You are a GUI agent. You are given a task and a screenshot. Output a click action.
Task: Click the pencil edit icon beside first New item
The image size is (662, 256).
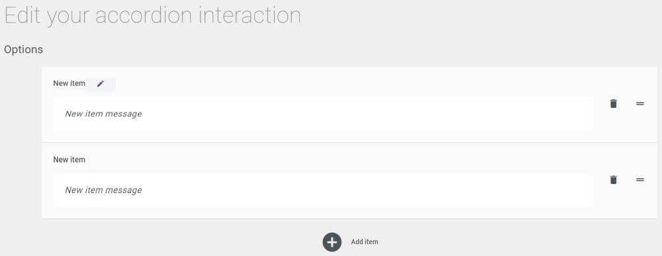(100, 84)
